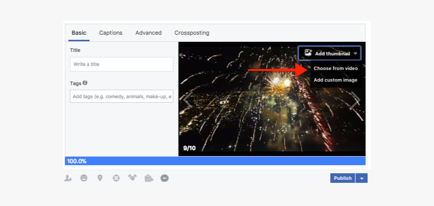Viewport: 434px width, 206px height.
Task: Click the 100.0% upload progress bar
Action: [215, 161]
